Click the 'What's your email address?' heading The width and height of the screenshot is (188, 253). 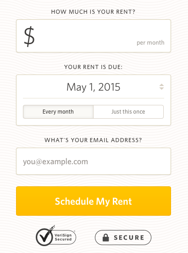[x=93, y=140]
